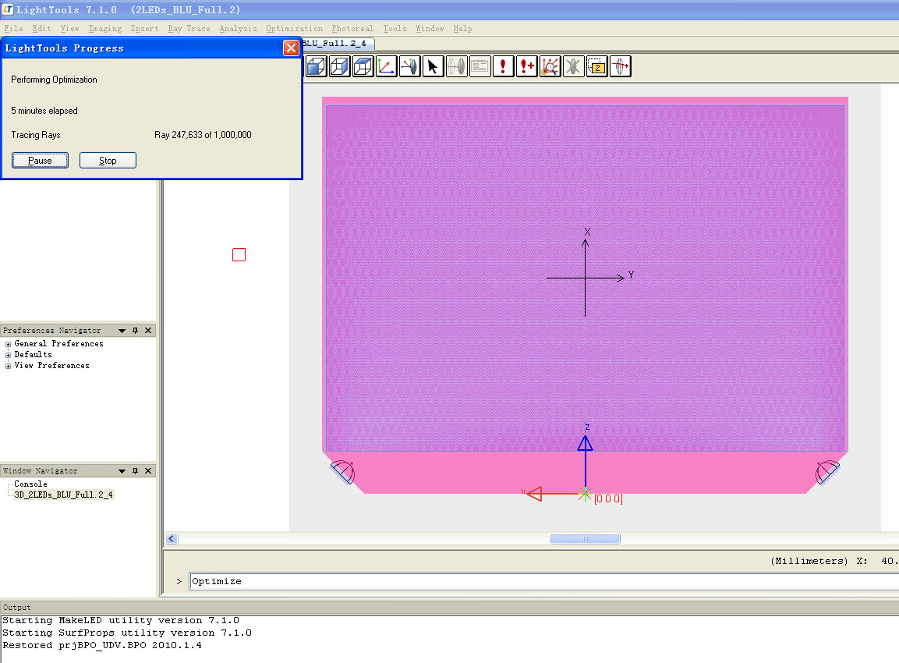Open the Optimization menu
The height and width of the screenshot is (663, 899).
pos(294,28)
